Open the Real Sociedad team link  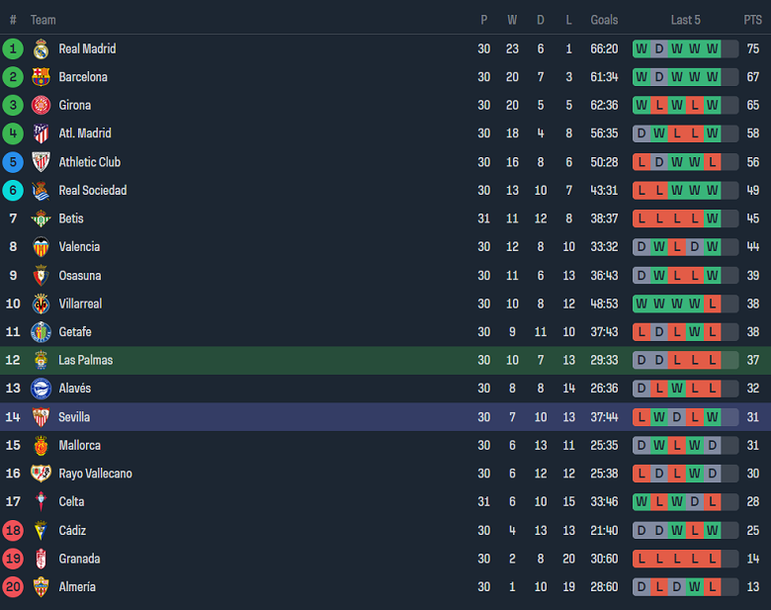coord(93,191)
